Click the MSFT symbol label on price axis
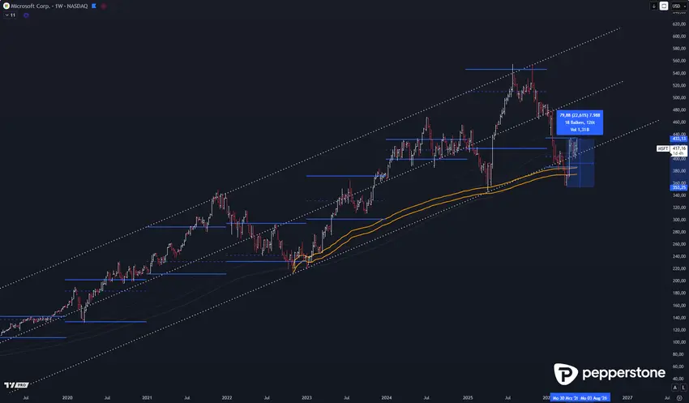This screenshot has height=403, width=689. (x=663, y=148)
